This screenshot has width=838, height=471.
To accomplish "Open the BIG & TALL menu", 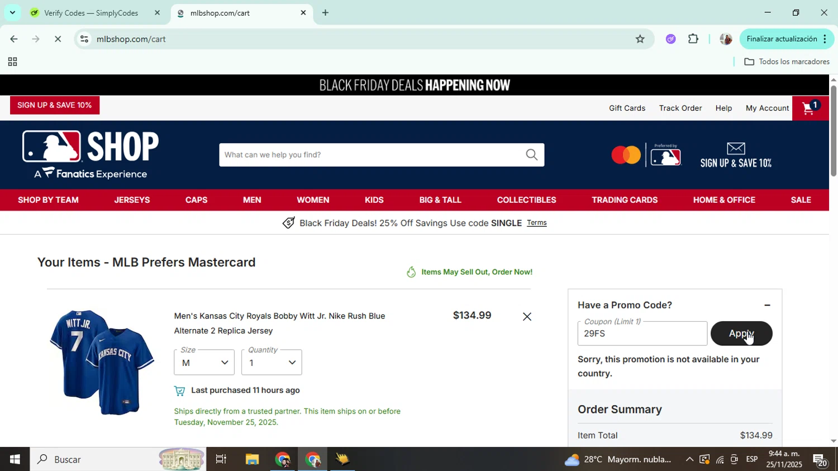I will pyautogui.click(x=440, y=200).
